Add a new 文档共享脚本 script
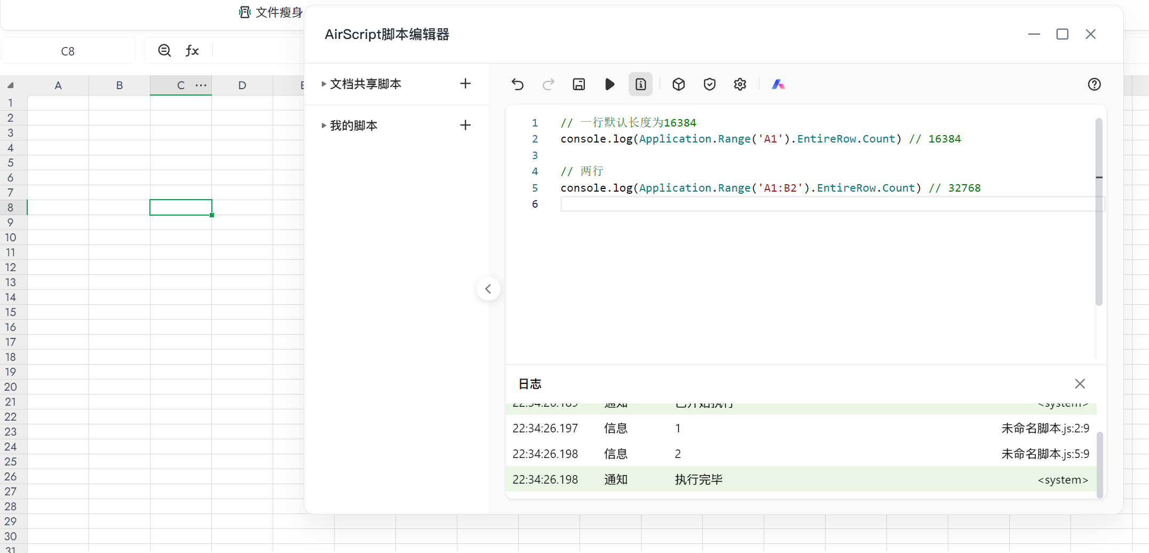 [465, 83]
